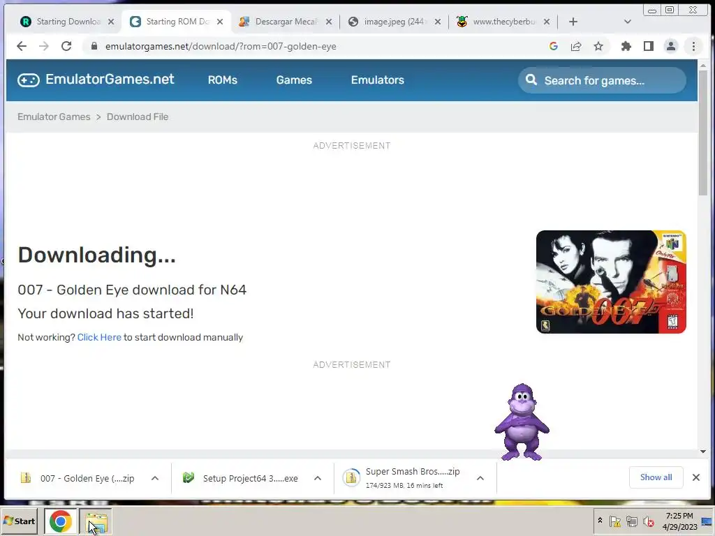Go back to the previous page

22,46
